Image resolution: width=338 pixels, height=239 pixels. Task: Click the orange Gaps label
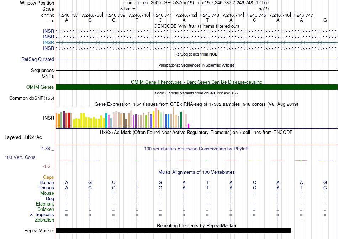click(48, 177)
